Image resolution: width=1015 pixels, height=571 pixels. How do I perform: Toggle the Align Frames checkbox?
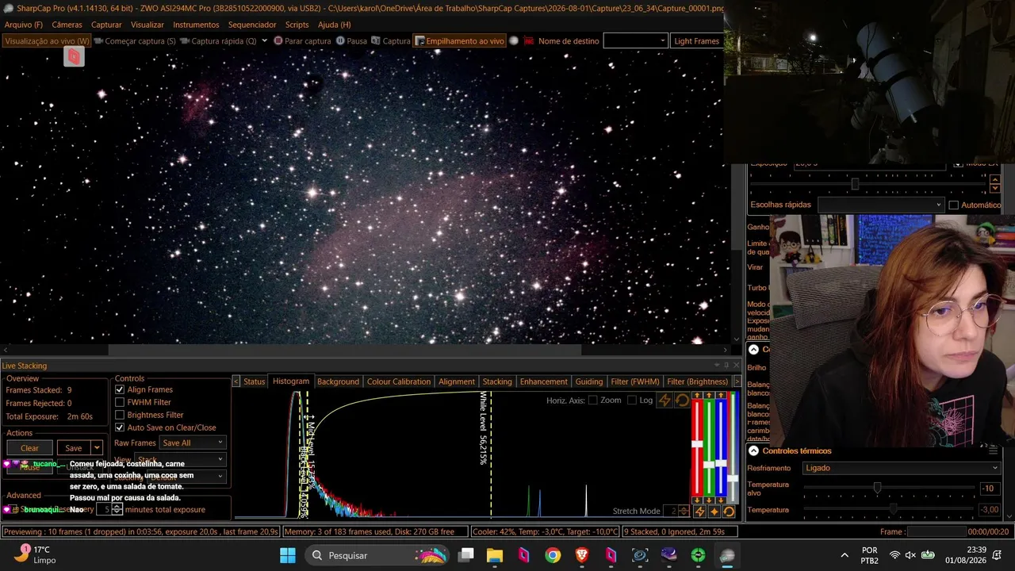tap(120, 389)
